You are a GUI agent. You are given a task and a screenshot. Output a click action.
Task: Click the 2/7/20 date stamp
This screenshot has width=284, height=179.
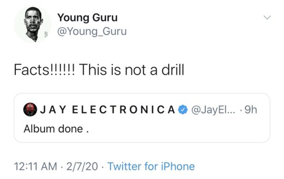[x=82, y=166]
